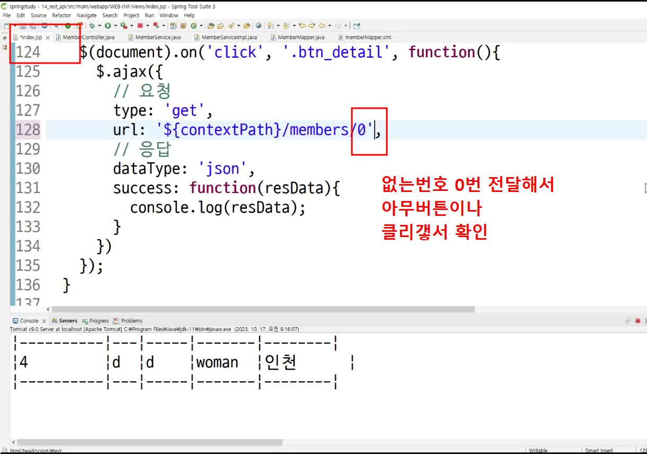Image resolution: width=647 pixels, height=454 pixels.
Task: Click the editor horizontal scrollbar thumb
Action: [x=263, y=309]
